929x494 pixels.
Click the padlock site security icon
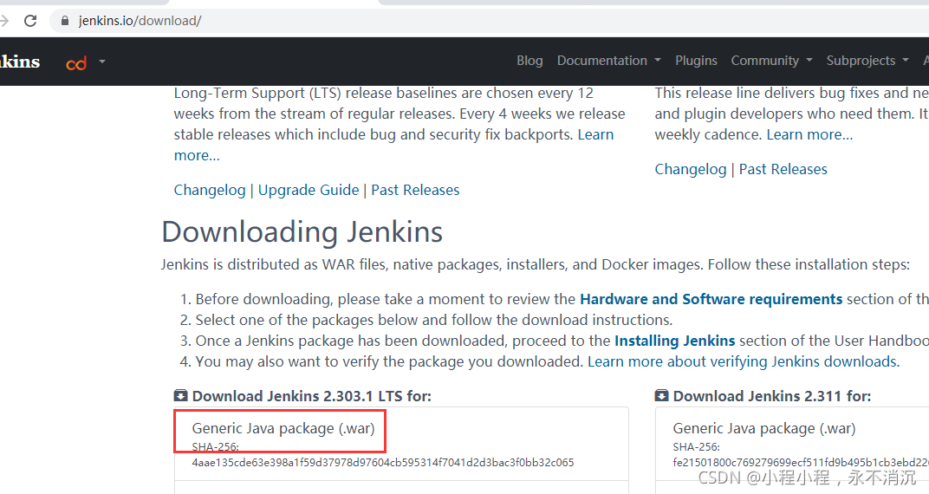(65, 21)
